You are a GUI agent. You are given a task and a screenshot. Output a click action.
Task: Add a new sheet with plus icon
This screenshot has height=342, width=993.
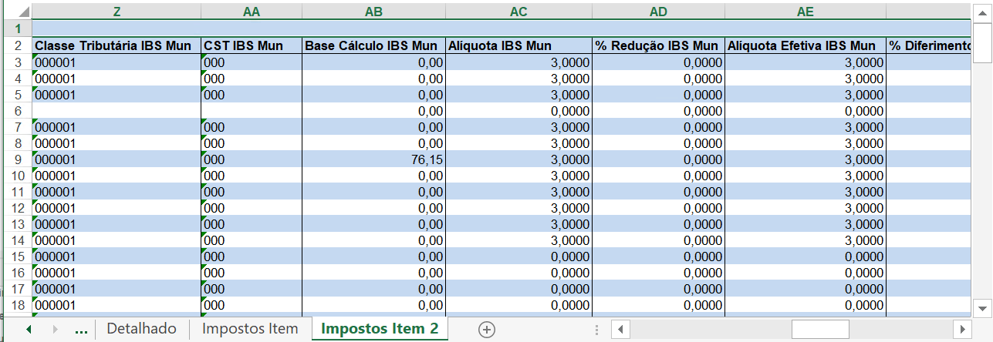[486, 329]
